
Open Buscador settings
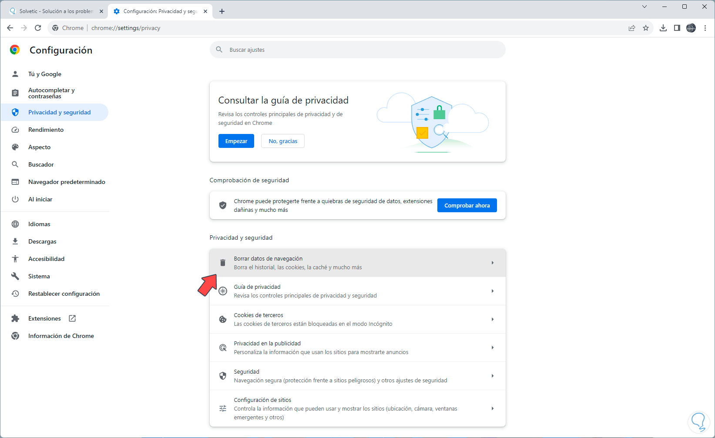coord(54,164)
